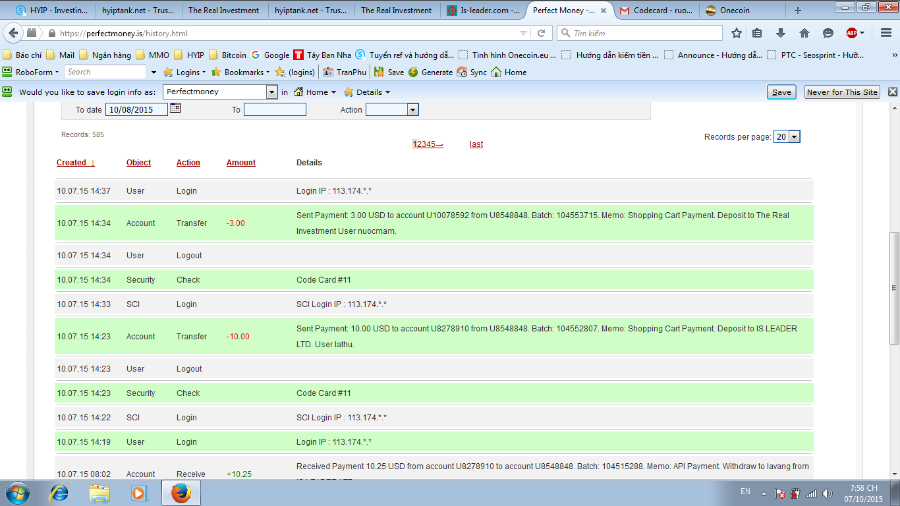Go to the Firefox home page icon

coord(804,33)
